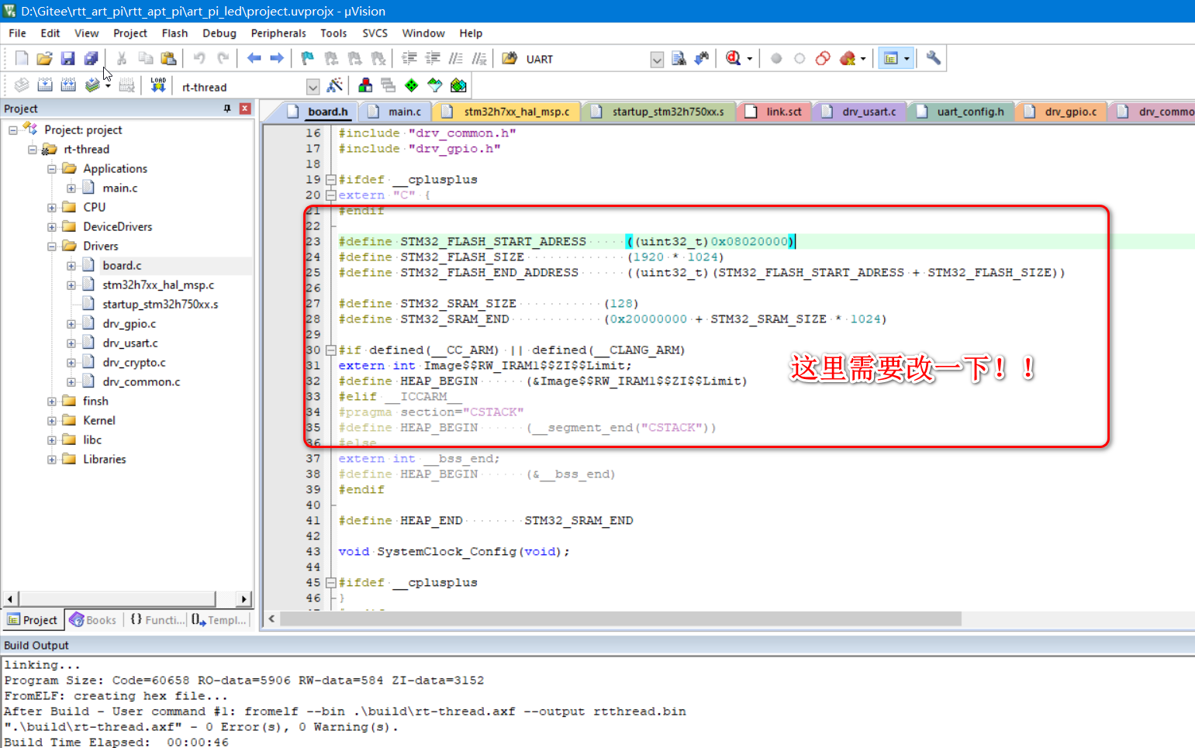
Task: Open the Debug menu
Action: (x=219, y=33)
